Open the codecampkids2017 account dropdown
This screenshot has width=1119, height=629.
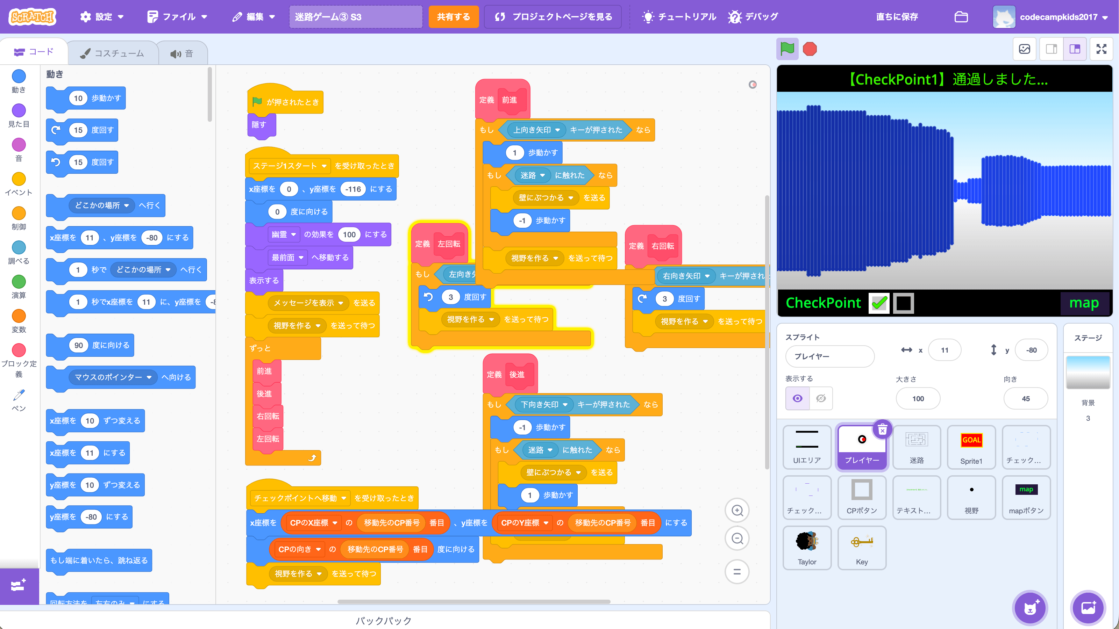[1050, 17]
